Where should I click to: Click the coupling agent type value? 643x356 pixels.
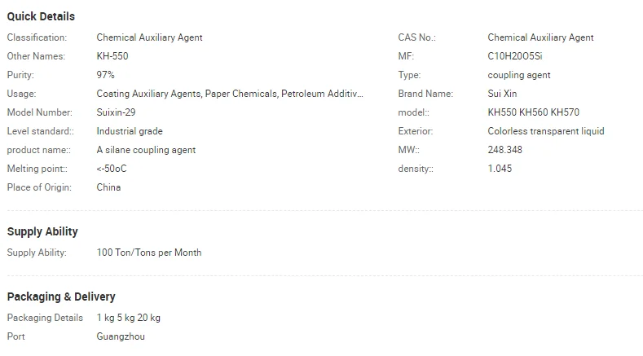[x=519, y=75]
